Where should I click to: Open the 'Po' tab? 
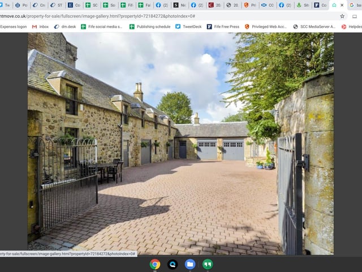21,5
